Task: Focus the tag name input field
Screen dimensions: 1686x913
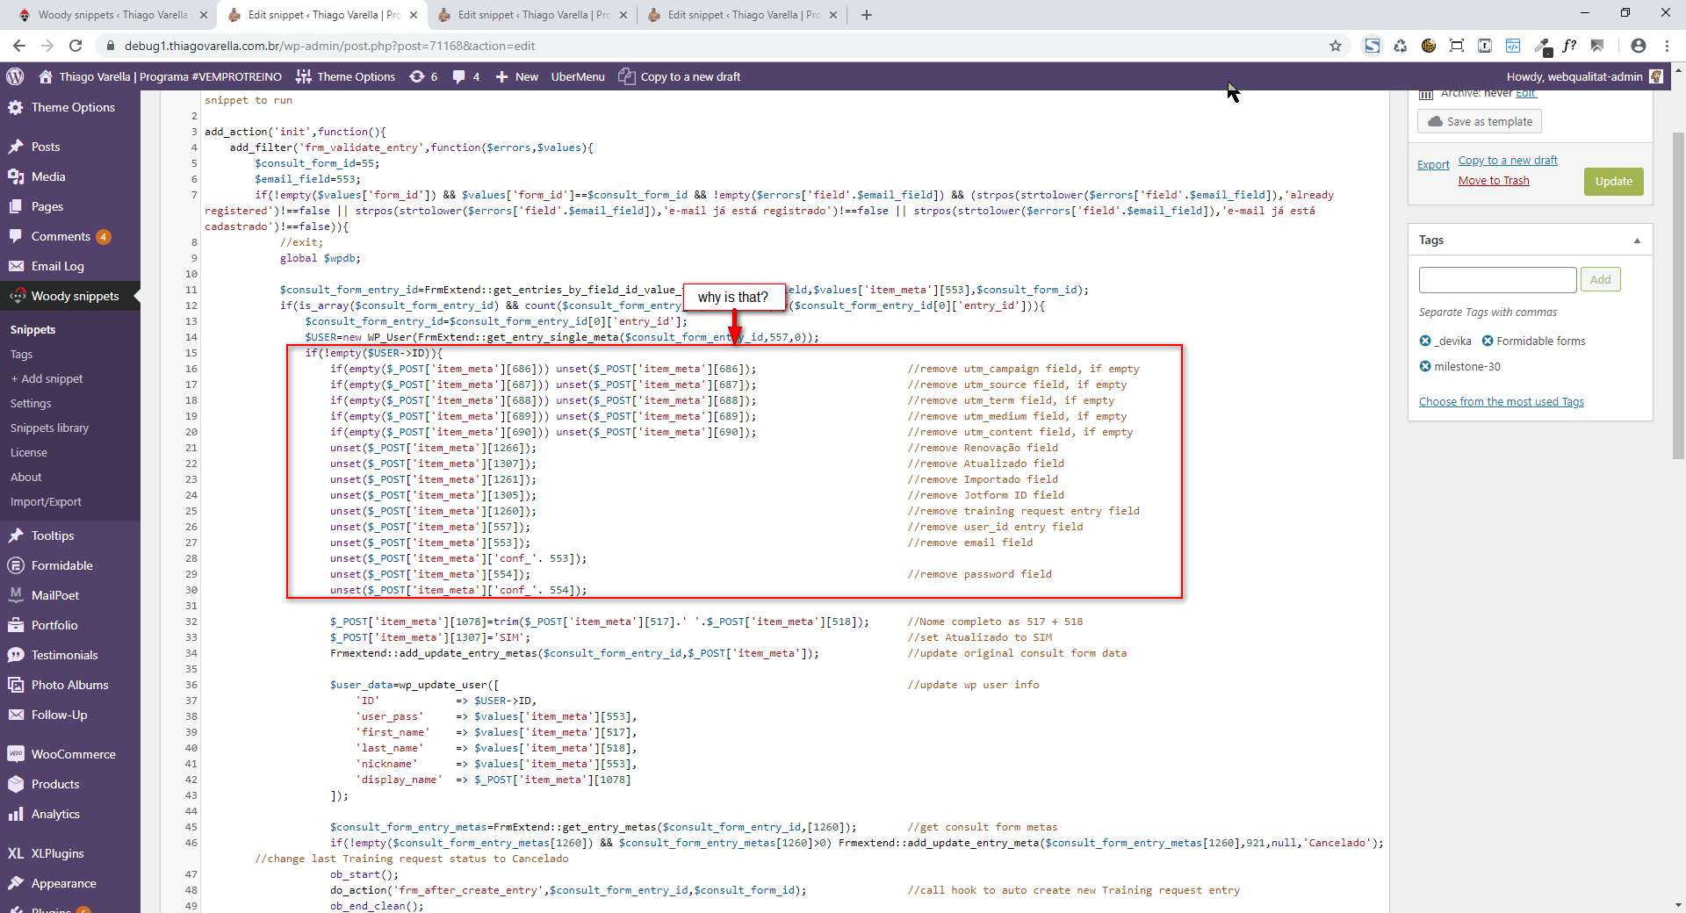Action: [x=1497, y=279]
